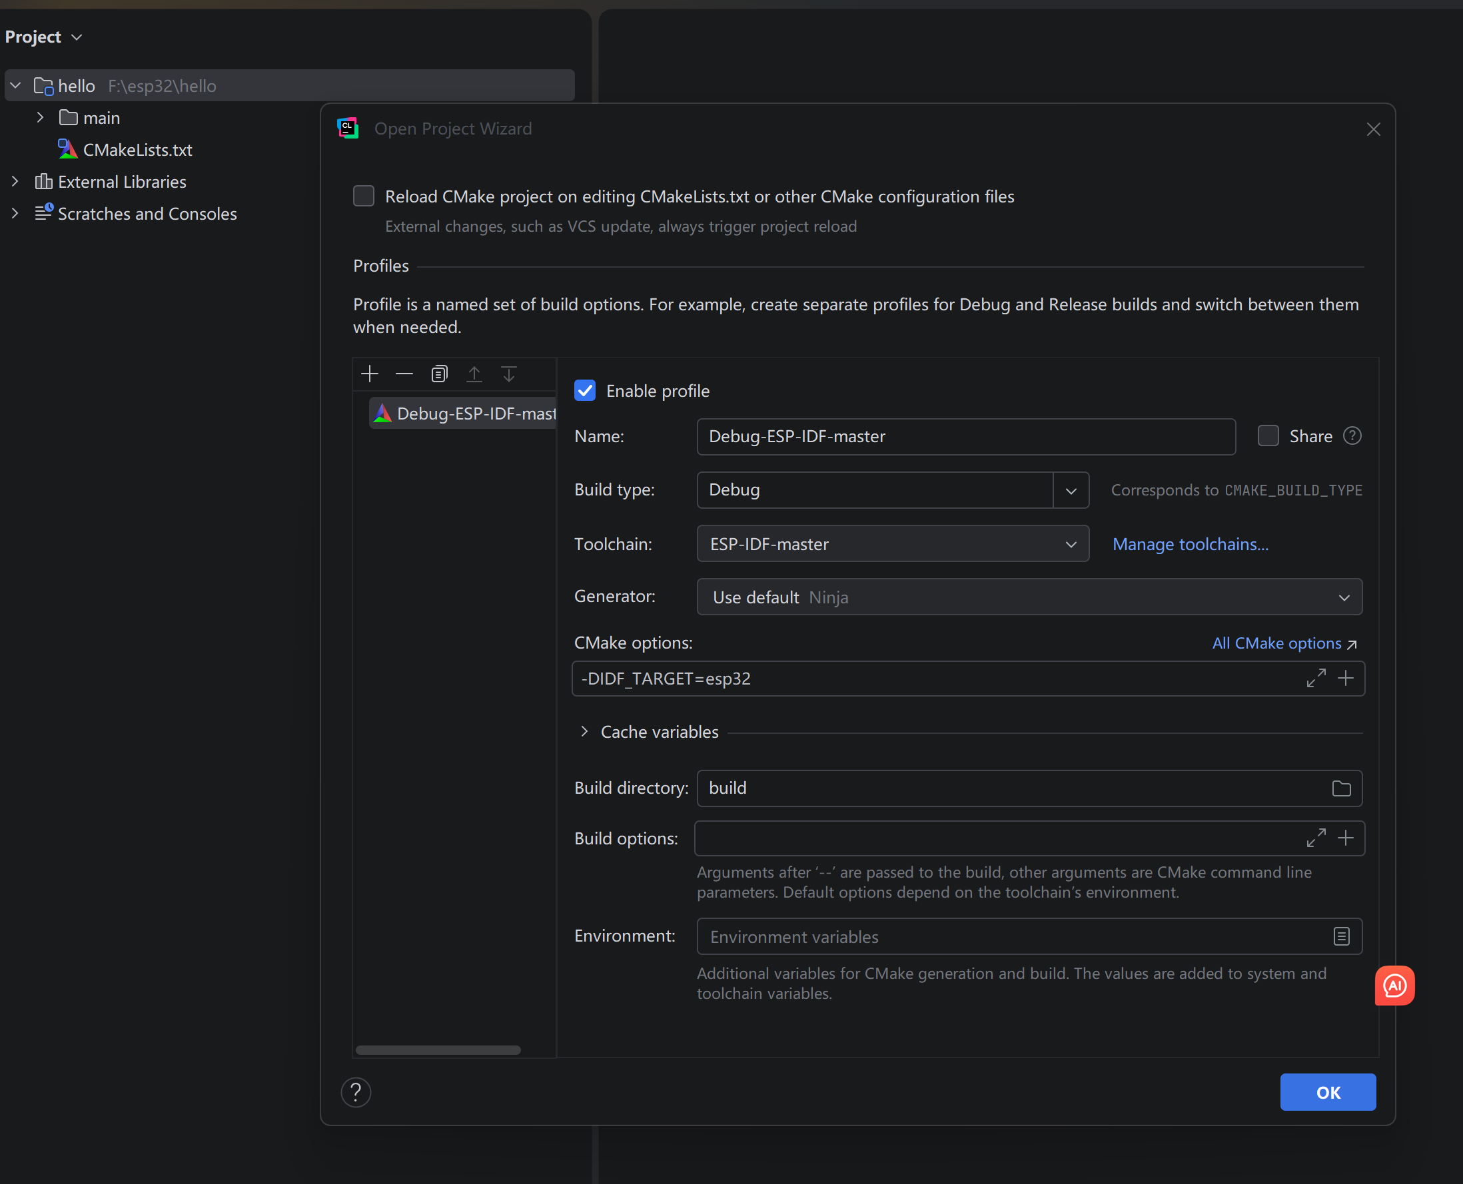The width and height of the screenshot is (1463, 1184).
Task: Expand the Cache variables section
Action: [584, 732]
